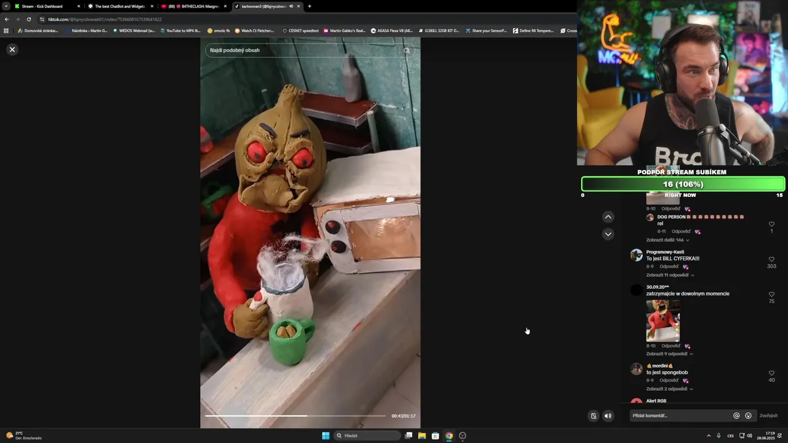Open the emotic fb bookmark

pyautogui.click(x=219, y=30)
